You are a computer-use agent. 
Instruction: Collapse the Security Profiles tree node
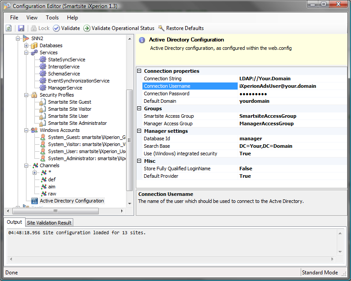point(26,95)
